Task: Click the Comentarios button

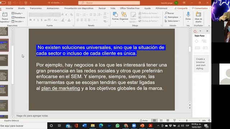Action: (200, 8)
